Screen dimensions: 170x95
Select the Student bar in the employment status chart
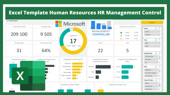[x=125, y=72]
